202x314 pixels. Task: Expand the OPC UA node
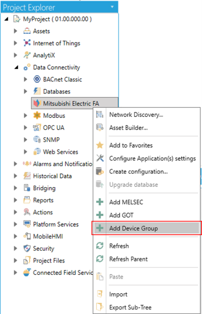point(26,127)
